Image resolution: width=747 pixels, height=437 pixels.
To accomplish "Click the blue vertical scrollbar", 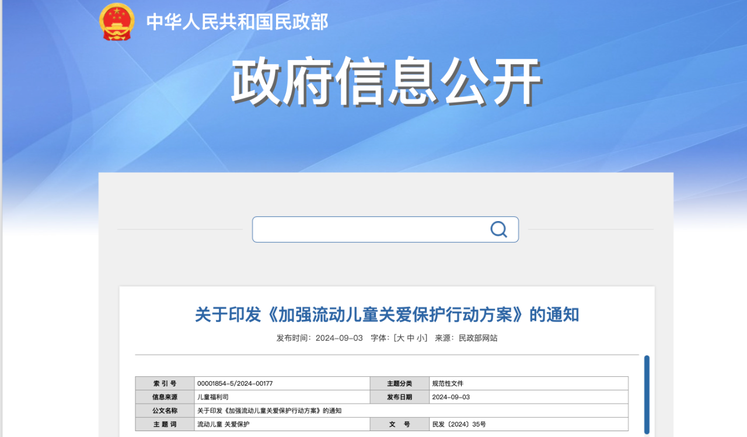I will 647,394.
